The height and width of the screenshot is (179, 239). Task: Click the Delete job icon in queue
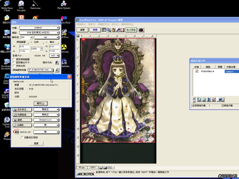(209, 100)
